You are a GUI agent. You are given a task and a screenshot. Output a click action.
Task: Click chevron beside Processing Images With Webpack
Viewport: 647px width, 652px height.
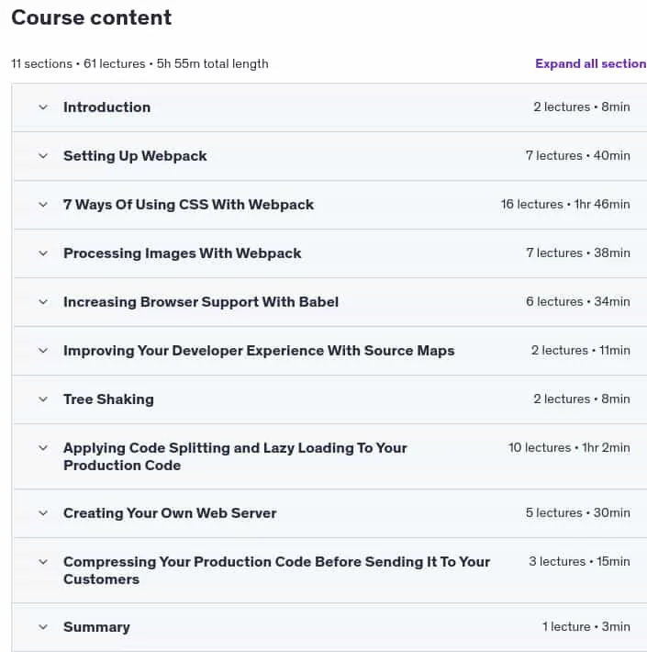click(x=43, y=253)
